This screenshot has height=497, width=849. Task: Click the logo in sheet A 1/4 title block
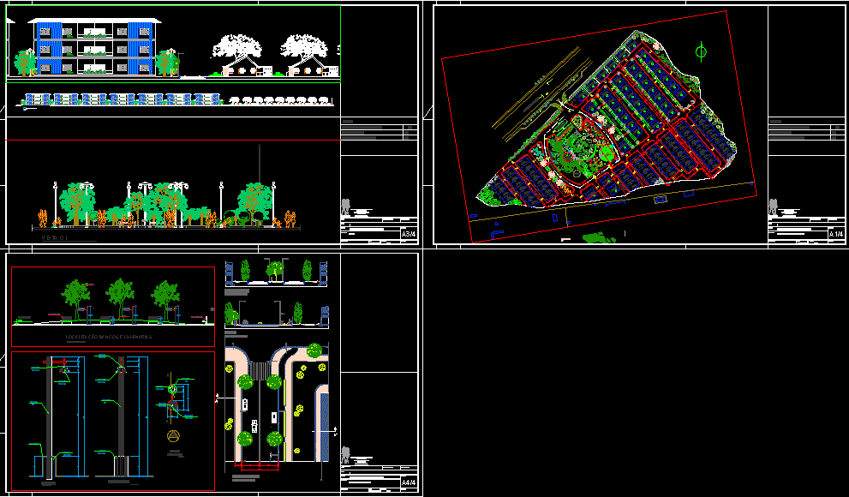click(x=774, y=207)
